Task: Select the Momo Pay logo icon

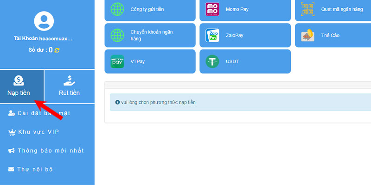Action: [x=212, y=9]
